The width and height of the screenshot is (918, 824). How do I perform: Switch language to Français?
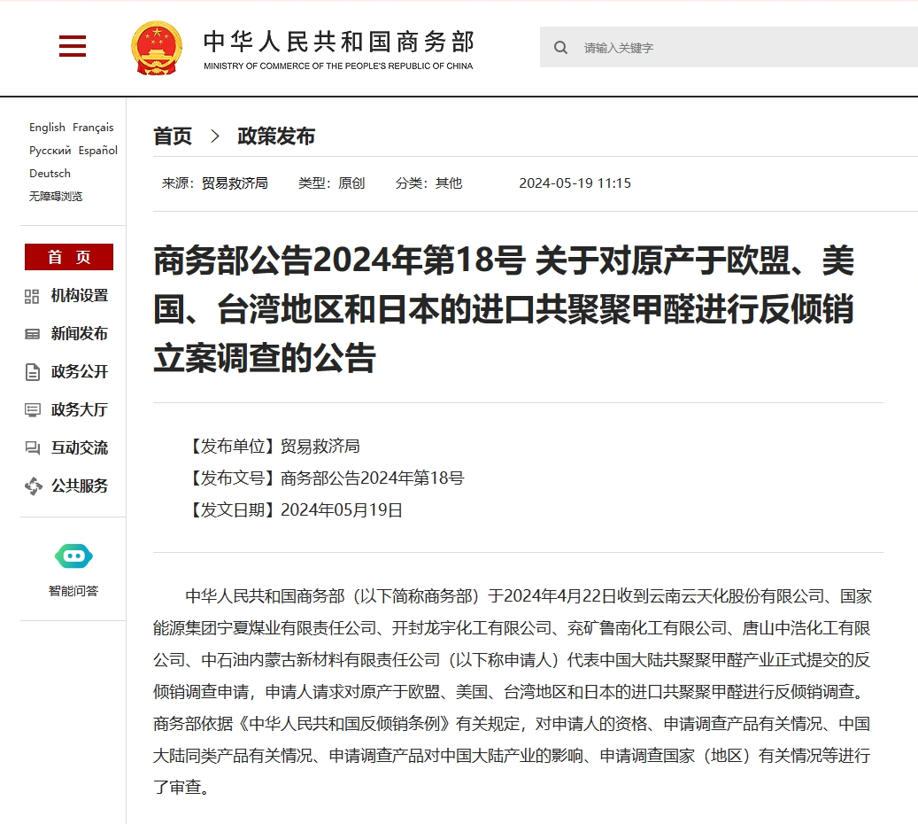tap(93, 128)
